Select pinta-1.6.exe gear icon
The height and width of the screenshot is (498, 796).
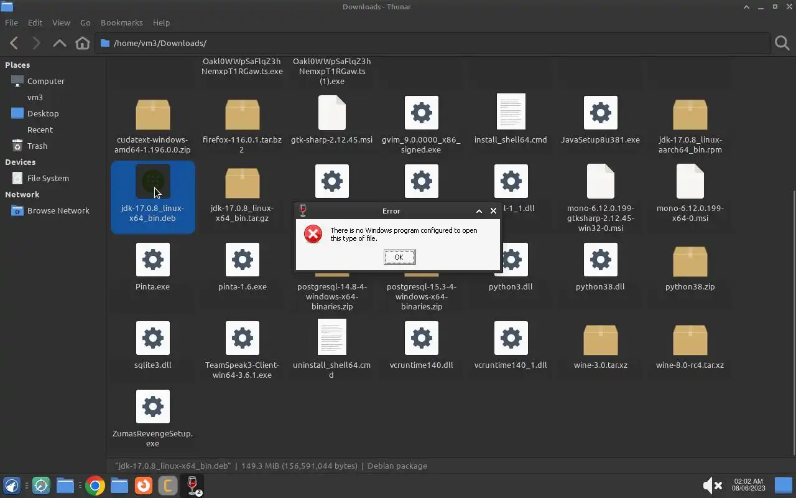click(243, 260)
